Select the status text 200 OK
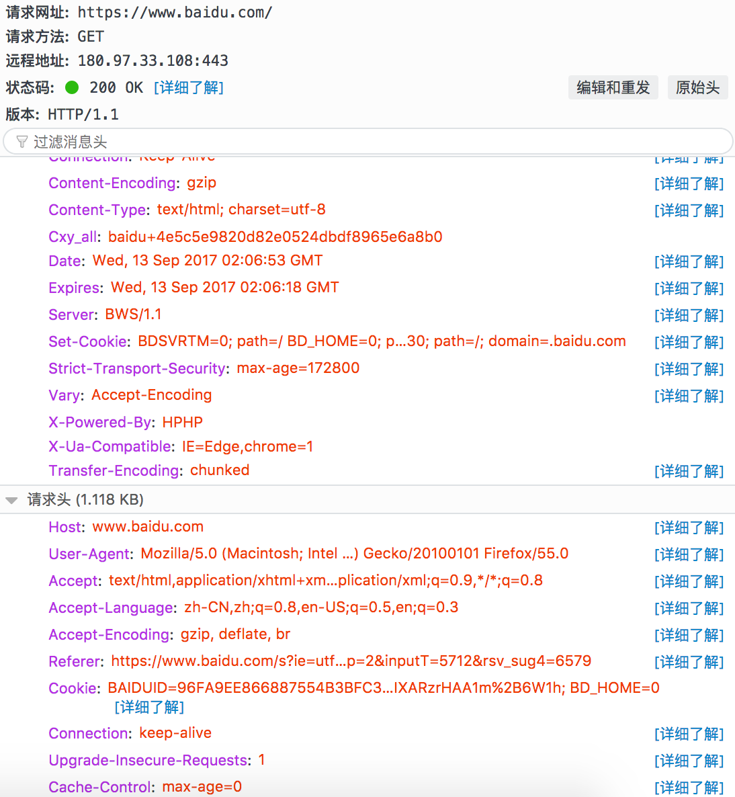Viewport: 735px width, 797px height. pyautogui.click(x=116, y=87)
